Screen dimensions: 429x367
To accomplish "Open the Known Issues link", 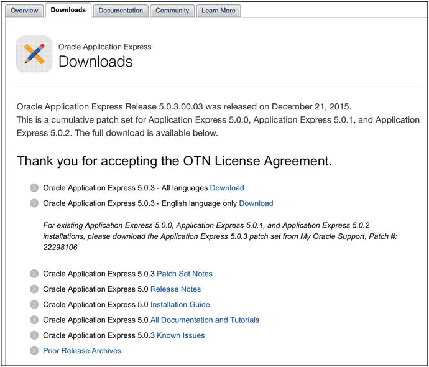I will point(180,335).
